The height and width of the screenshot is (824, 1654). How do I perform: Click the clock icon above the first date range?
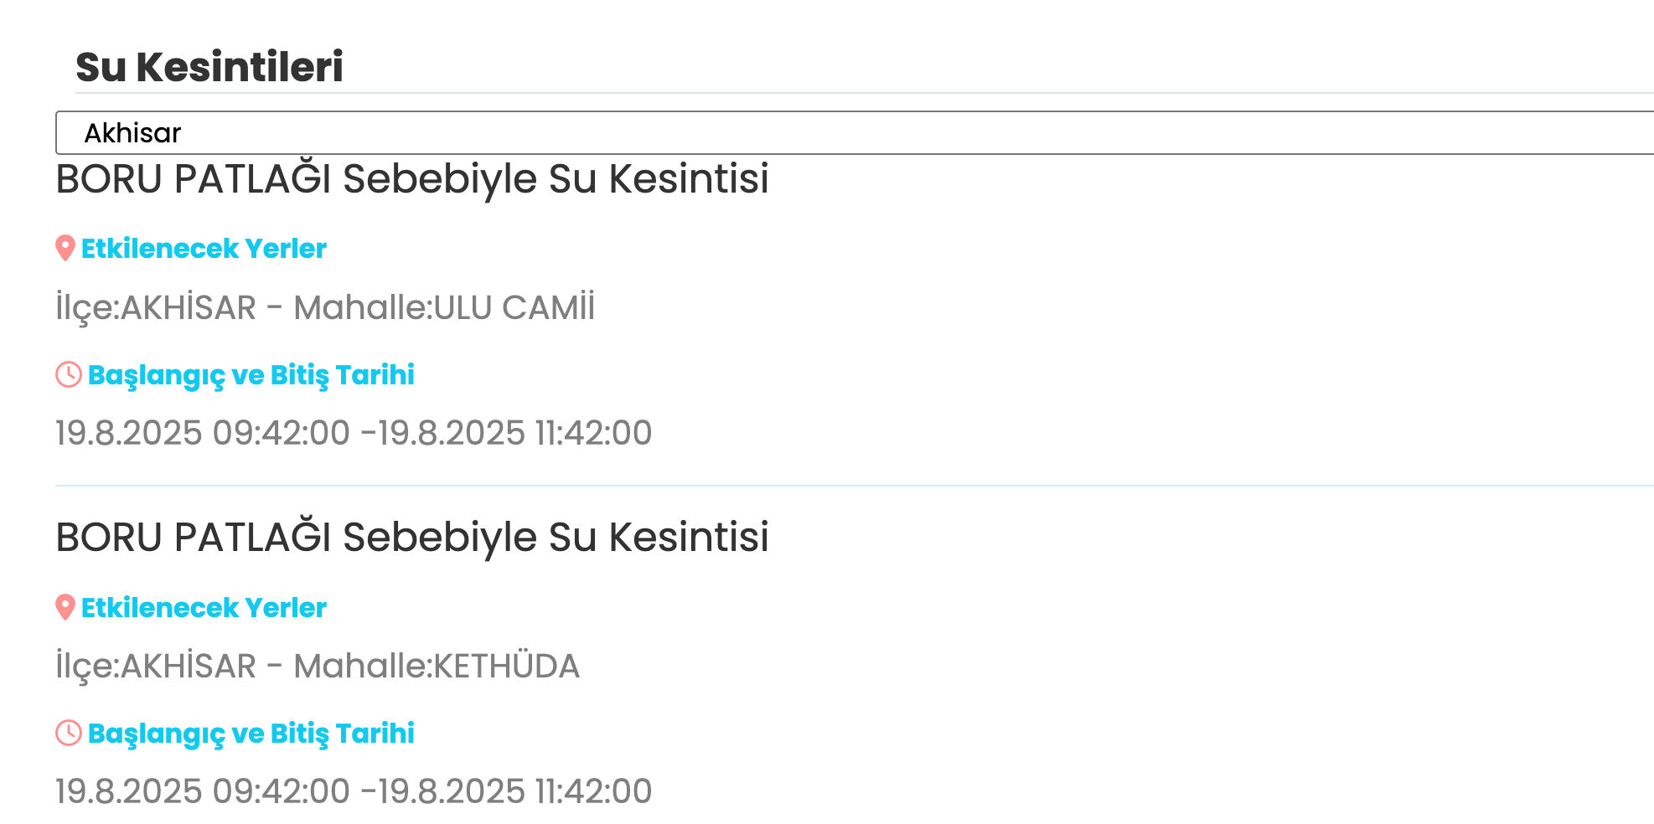67,373
